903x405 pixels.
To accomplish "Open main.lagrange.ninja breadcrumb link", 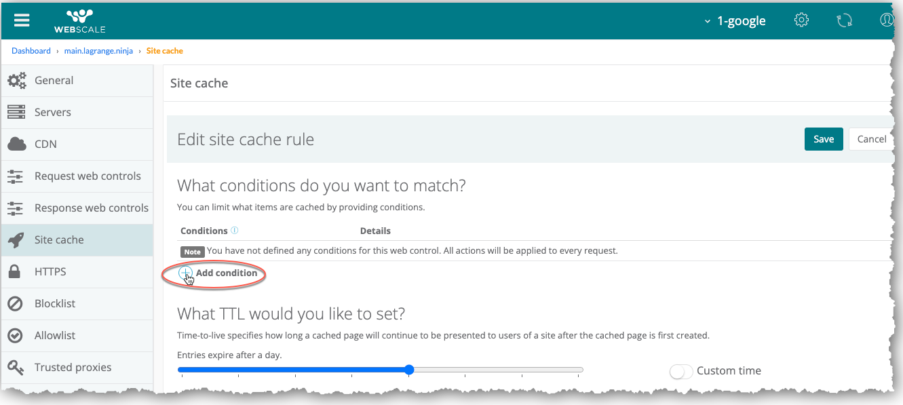I will [98, 51].
